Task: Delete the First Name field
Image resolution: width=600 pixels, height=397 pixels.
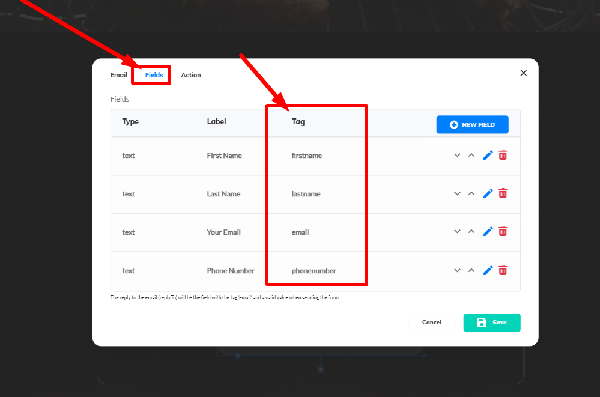Action: [503, 156]
